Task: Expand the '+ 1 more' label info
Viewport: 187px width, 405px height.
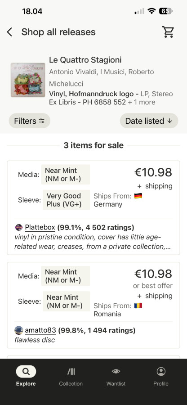Action: pos(141,102)
